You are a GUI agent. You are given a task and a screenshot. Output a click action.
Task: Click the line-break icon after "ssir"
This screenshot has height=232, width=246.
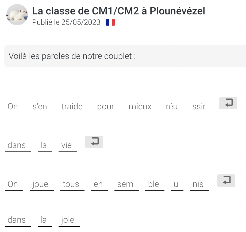click(228, 103)
